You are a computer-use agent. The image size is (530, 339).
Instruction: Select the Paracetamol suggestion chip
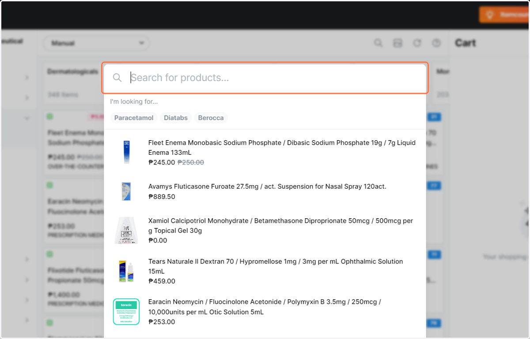coord(134,118)
